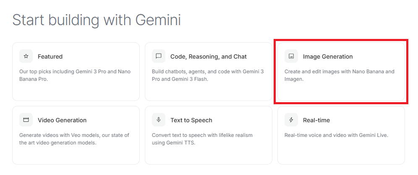Click the 'Create and edit images' description
Screen dimensions: 418x175
pyautogui.click(x=339, y=75)
